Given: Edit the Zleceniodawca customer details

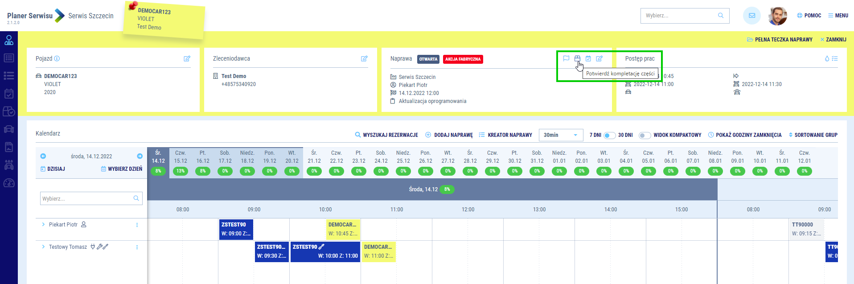Looking at the screenshot, I should (x=364, y=58).
